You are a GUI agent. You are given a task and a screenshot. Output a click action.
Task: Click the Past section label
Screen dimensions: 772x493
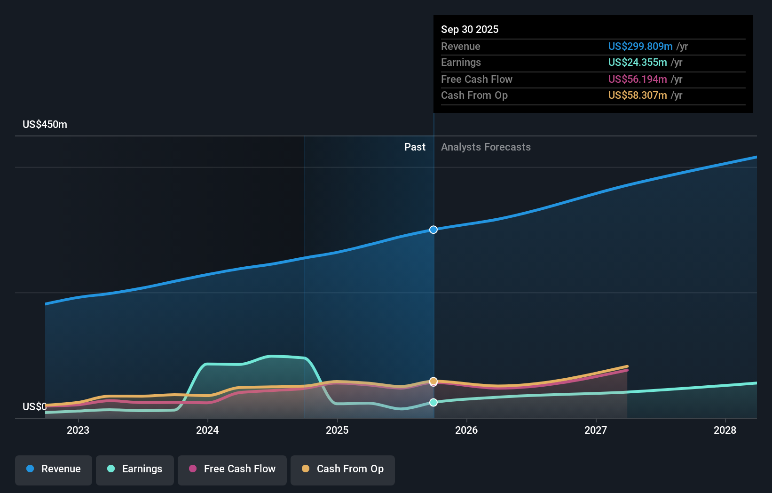coord(415,147)
